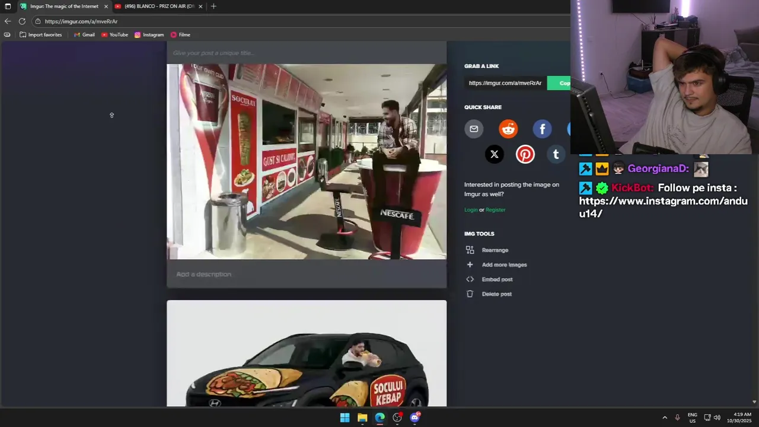
Task: Share the post via email icon
Action: (474, 129)
